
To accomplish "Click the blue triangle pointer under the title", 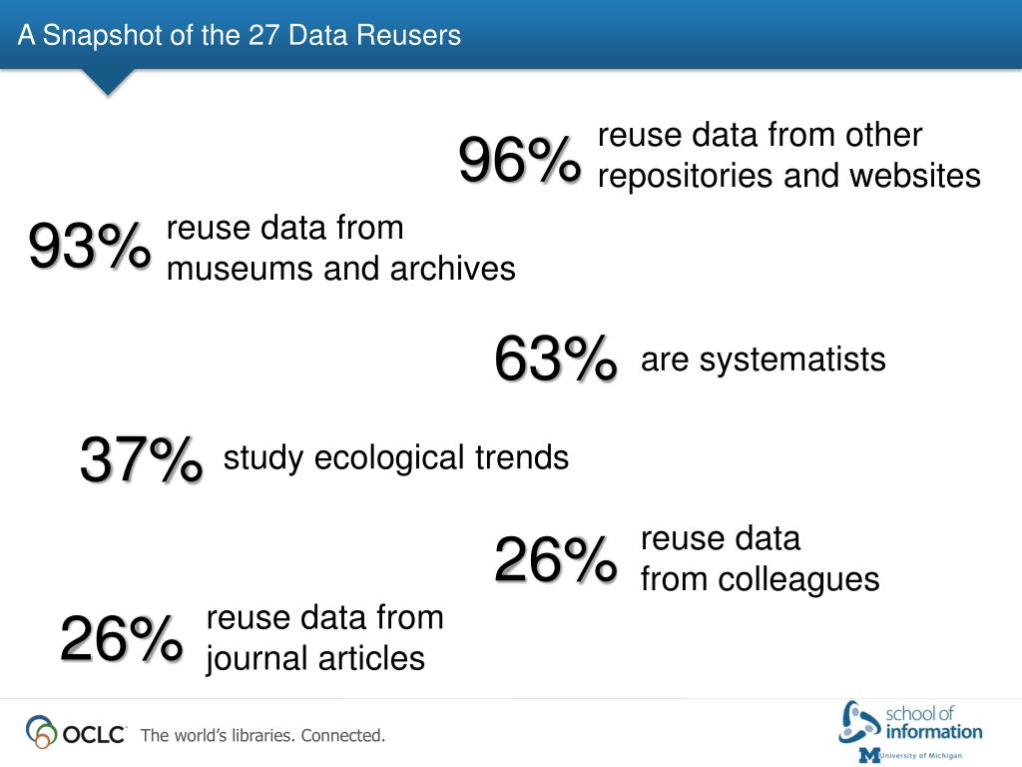I will tap(108, 82).
